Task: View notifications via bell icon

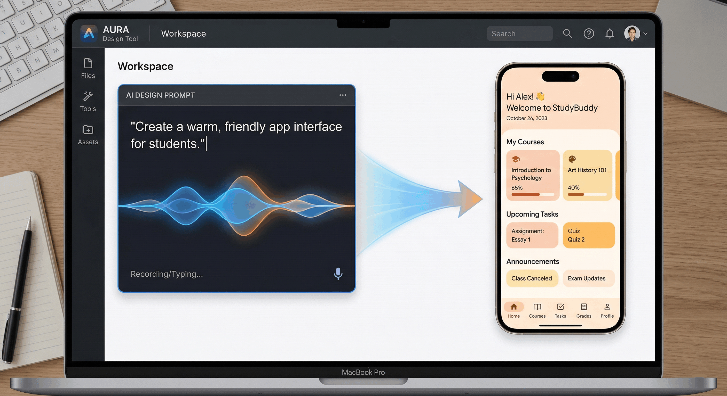Action: pos(609,34)
